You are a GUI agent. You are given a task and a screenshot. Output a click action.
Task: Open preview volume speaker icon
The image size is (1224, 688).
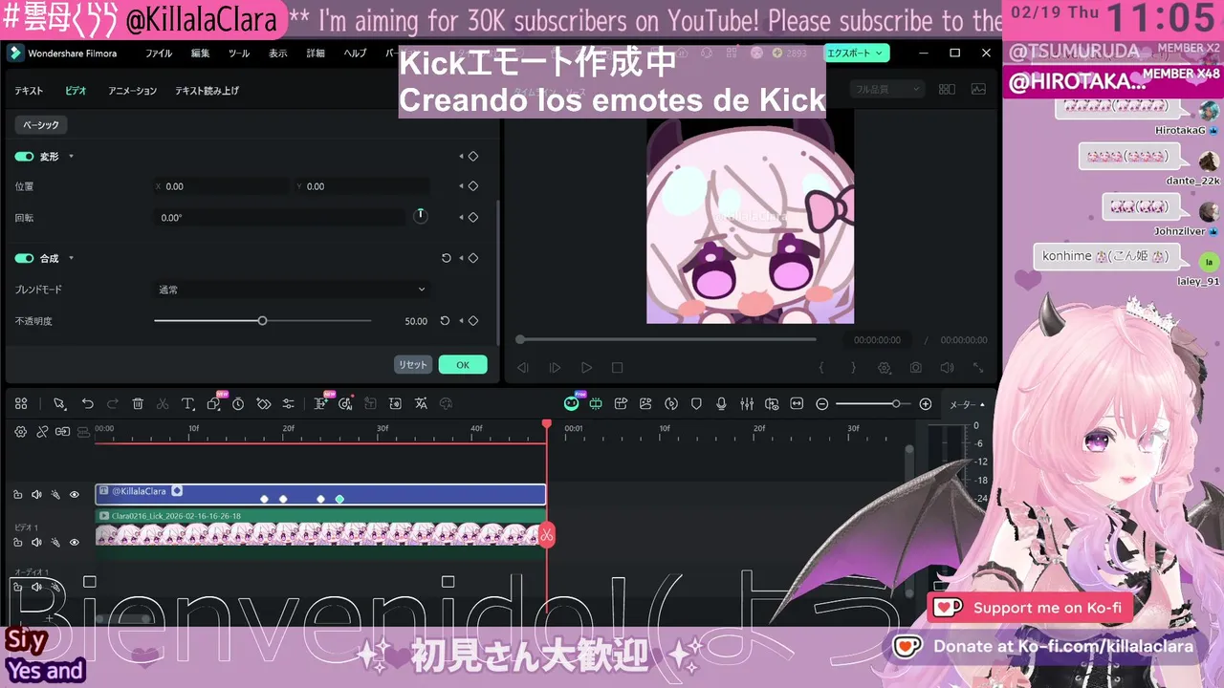point(946,368)
